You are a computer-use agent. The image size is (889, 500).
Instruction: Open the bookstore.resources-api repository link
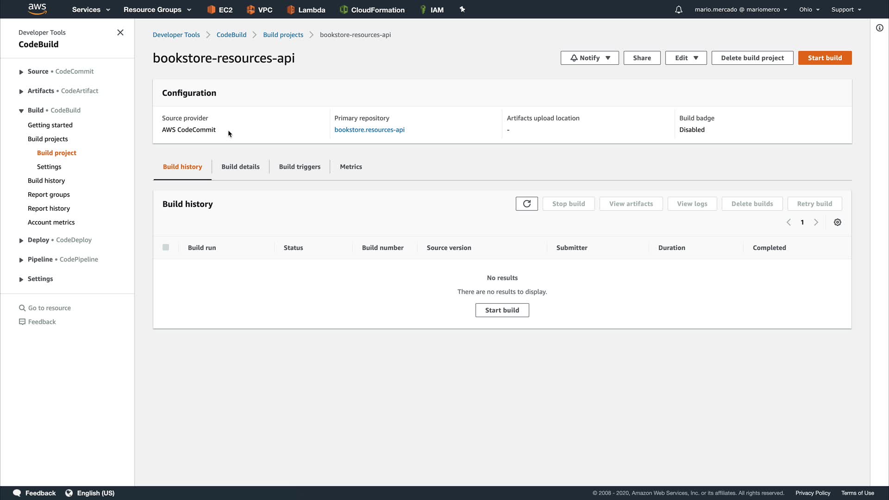(369, 130)
